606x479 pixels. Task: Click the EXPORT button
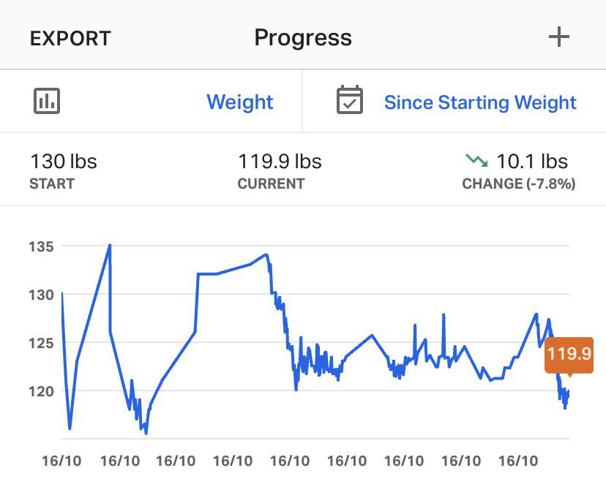[70, 37]
